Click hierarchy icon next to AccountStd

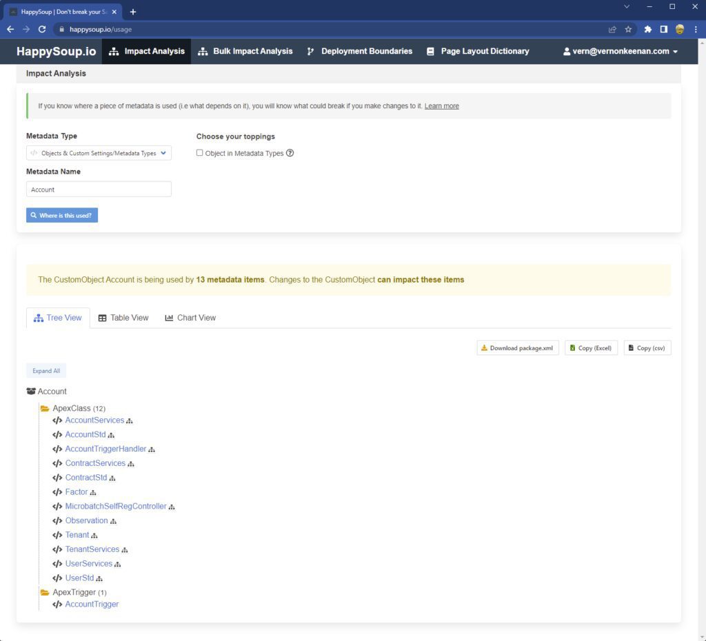tap(111, 436)
